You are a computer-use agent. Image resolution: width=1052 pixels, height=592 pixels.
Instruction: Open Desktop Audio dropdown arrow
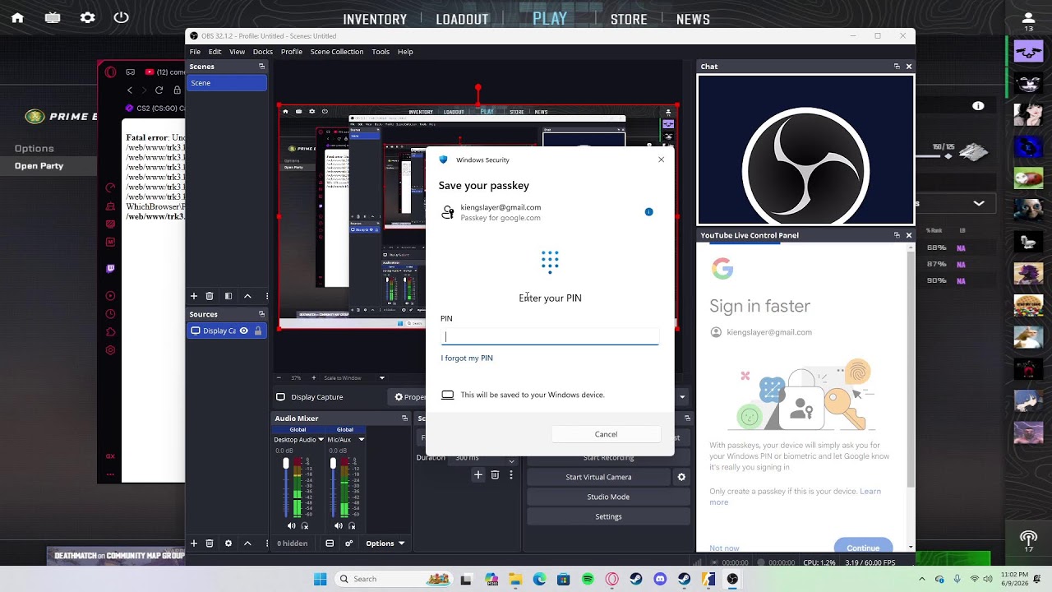pyautogui.click(x=321, y=440)
